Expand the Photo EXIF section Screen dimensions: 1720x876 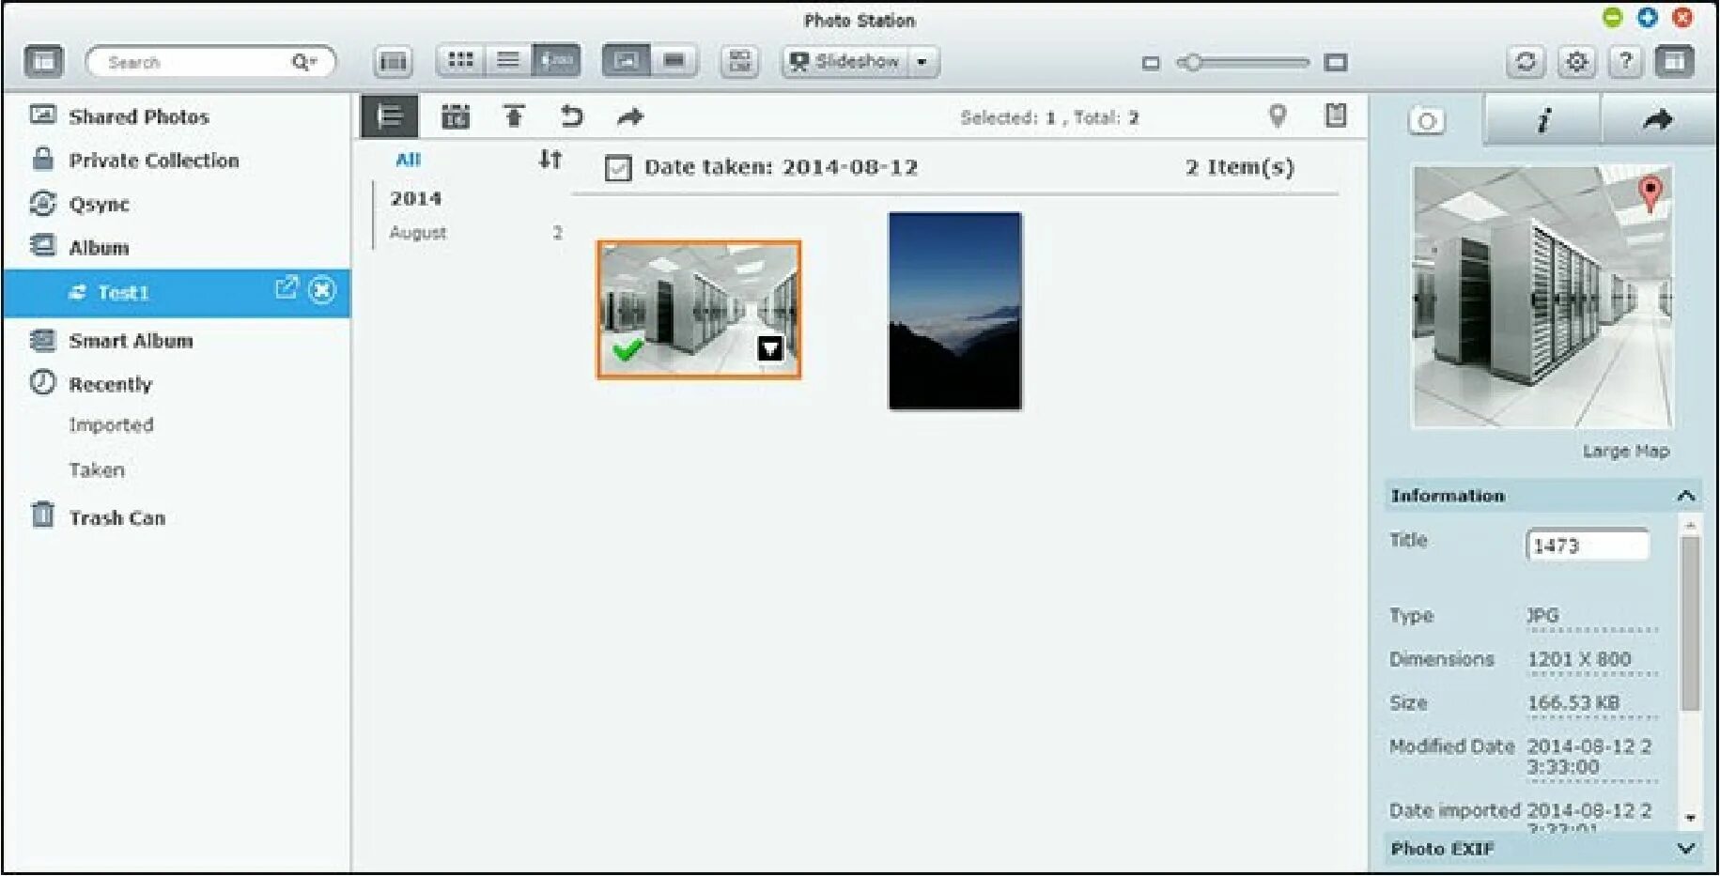click(x=1686, y=849)
